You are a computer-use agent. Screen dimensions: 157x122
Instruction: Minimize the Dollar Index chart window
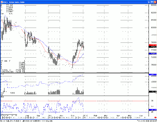[148, 2]
